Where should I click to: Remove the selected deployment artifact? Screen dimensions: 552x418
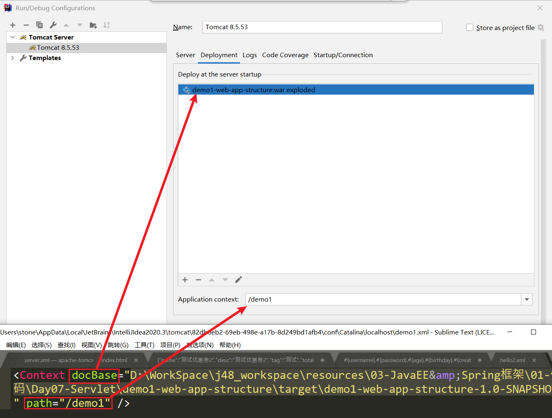point(199,280)
